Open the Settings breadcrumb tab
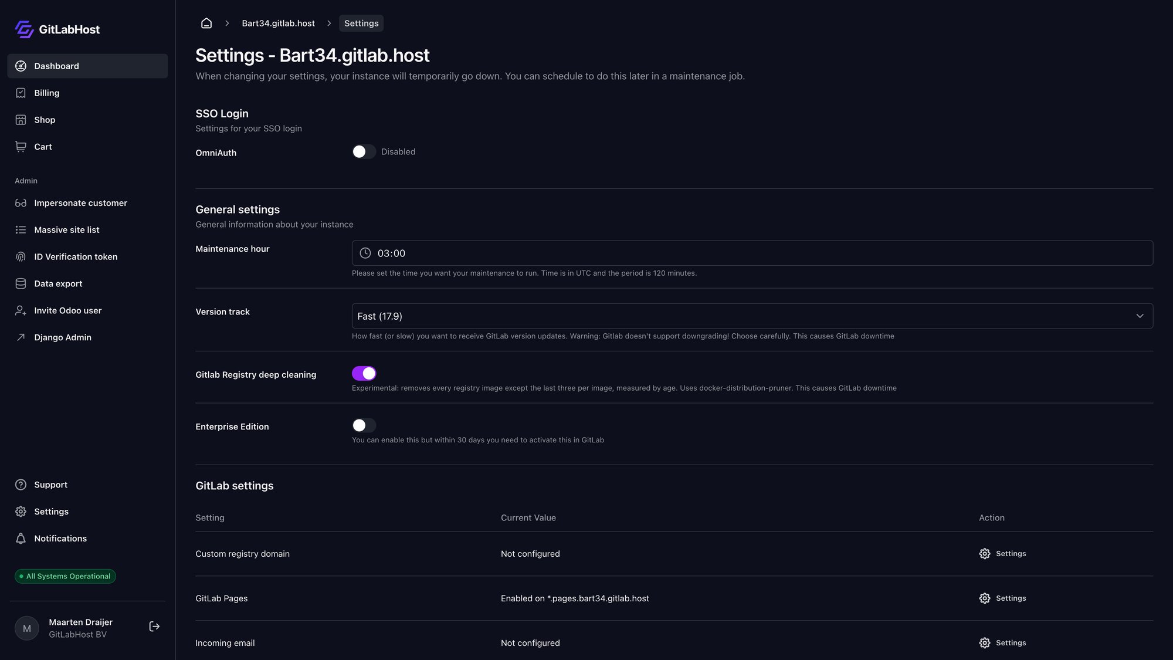Viewport: 1173px width, 660px height. (x=361, y=23)
